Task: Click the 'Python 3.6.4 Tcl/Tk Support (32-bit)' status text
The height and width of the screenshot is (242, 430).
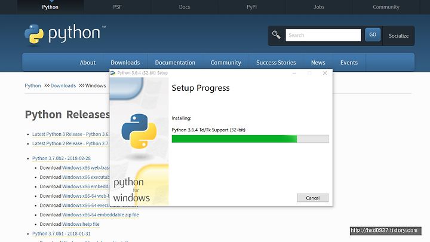Action: [208, 130]
